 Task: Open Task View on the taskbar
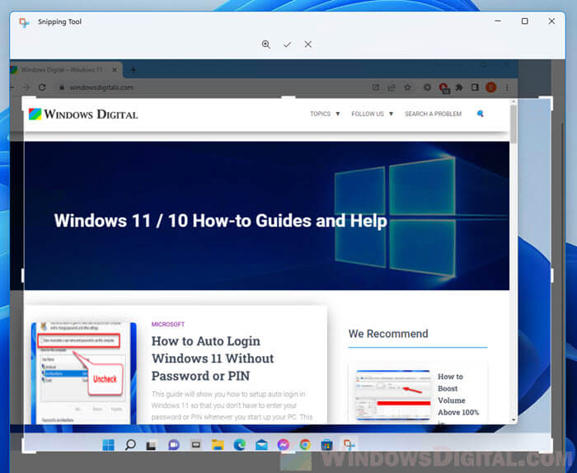(x=151, y=446)
